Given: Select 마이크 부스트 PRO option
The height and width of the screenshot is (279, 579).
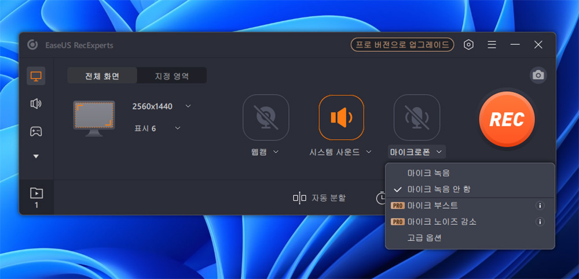Looking at the screenshot, I should (470, 206).
